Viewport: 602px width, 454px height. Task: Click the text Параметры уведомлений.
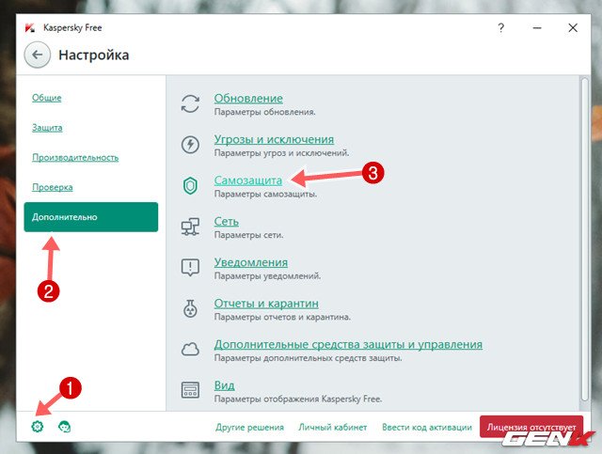[x=267, y=276]
